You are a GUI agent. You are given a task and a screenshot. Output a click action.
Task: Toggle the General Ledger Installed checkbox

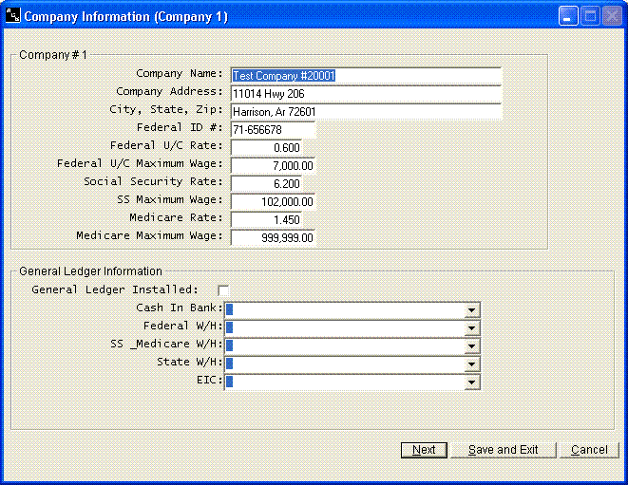(223, 289)
